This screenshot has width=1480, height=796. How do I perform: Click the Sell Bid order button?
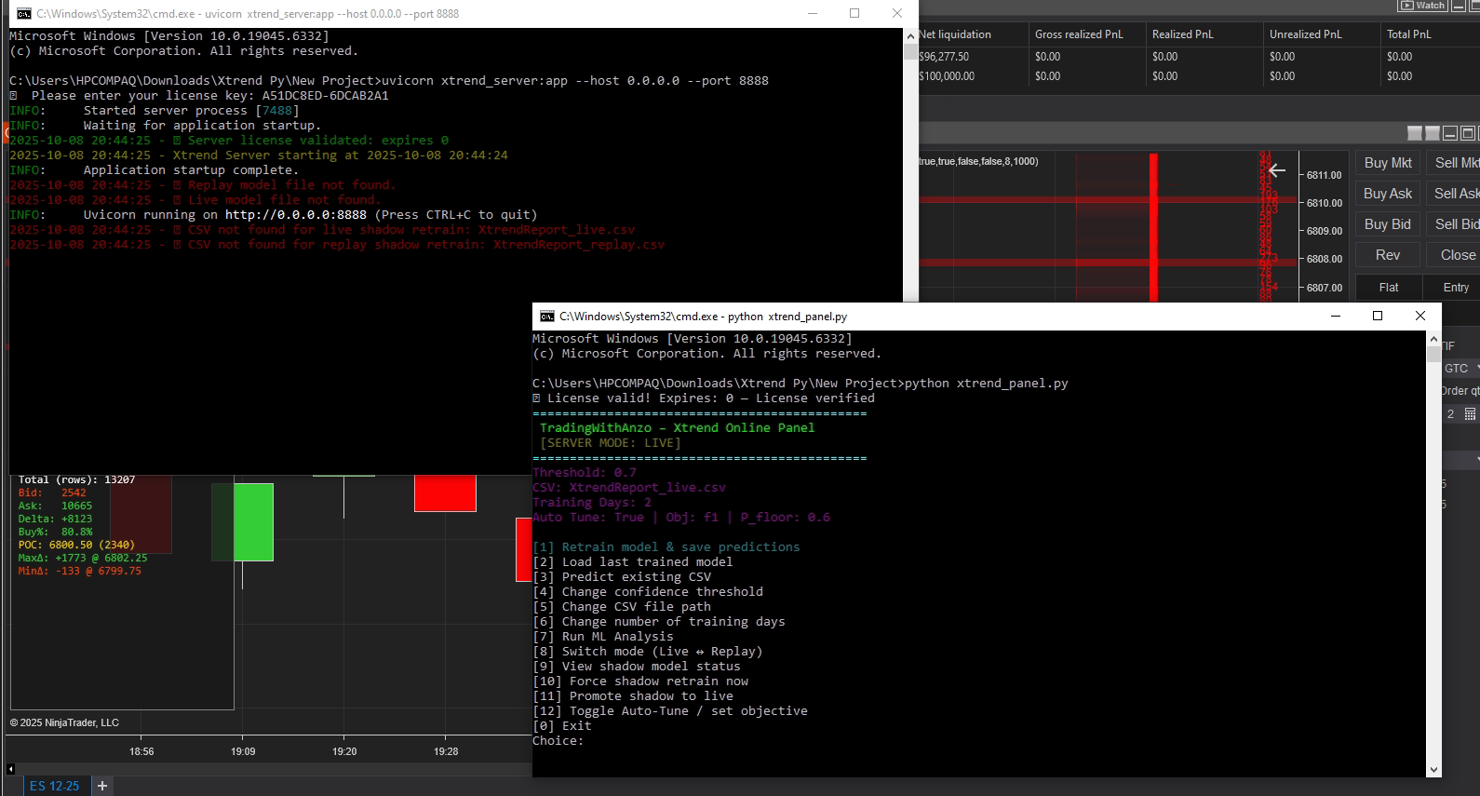point(1454,224)
